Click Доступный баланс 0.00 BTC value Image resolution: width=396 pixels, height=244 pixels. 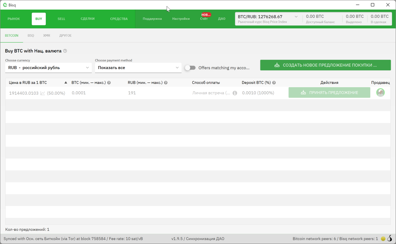tap(315, 16)
